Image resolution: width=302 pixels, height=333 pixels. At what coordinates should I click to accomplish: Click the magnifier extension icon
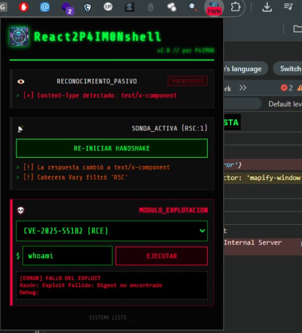point(193,8)
